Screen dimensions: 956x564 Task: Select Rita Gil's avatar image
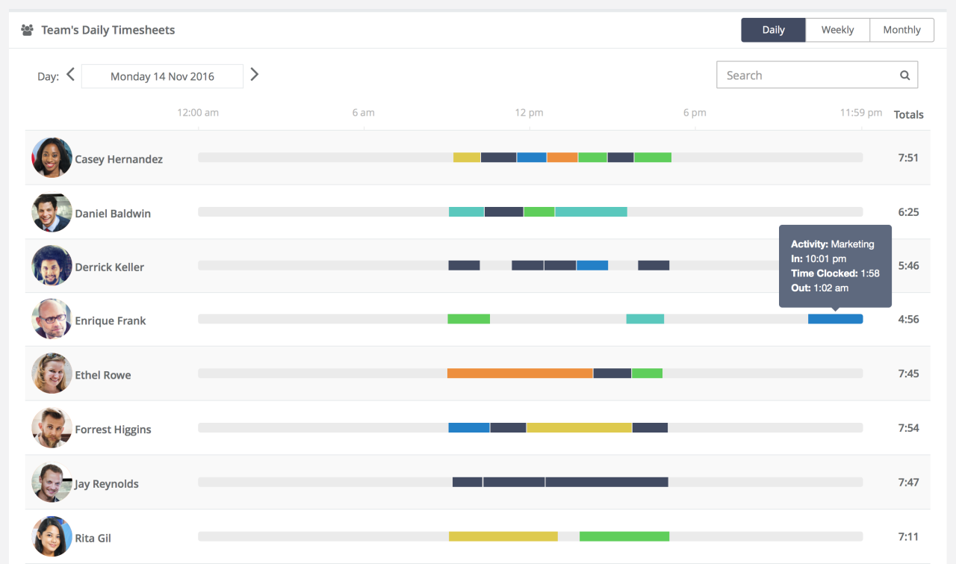(51, 536)
